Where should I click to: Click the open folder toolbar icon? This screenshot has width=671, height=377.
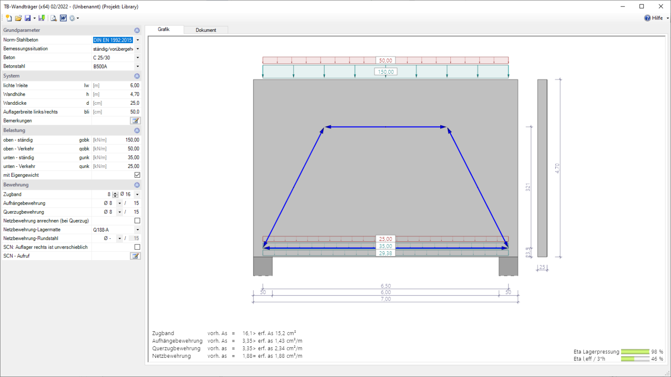[x=18, y=18]
